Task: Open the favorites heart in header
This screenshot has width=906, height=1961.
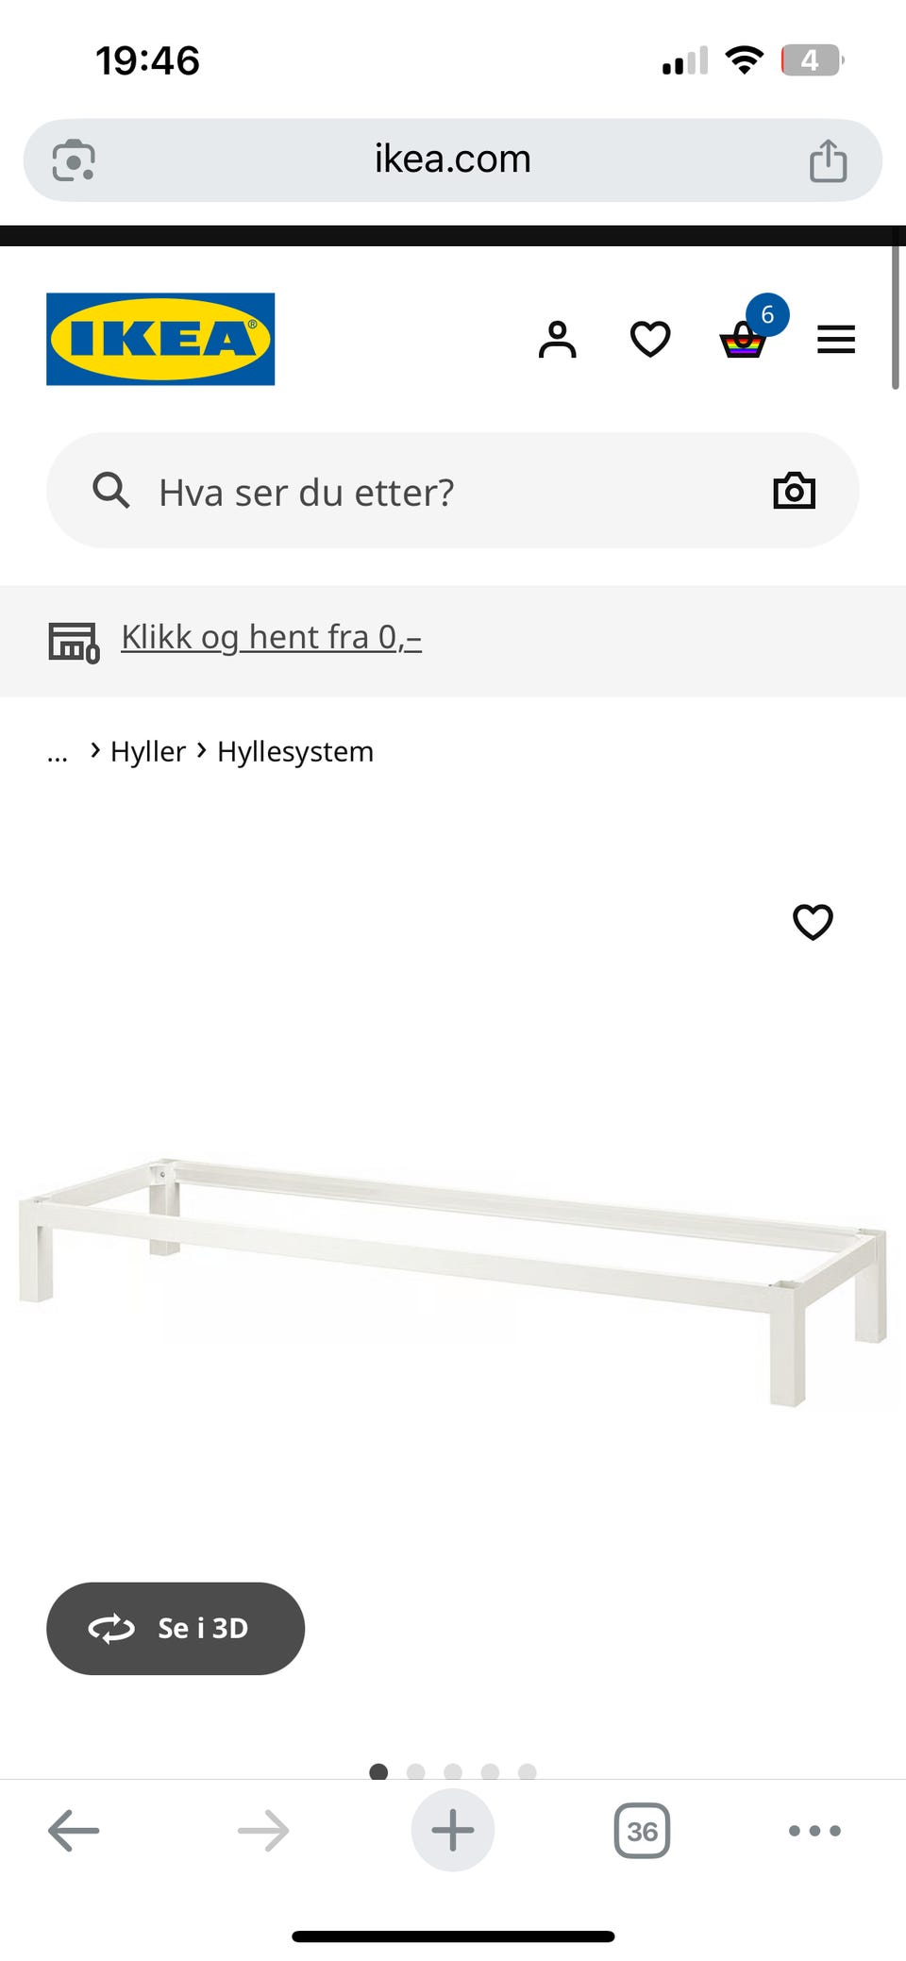Action: (650, 340)
